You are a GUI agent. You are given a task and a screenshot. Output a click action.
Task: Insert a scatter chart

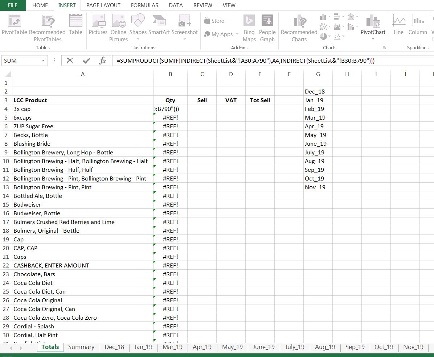pyautogui.click(x=337, y=36)
